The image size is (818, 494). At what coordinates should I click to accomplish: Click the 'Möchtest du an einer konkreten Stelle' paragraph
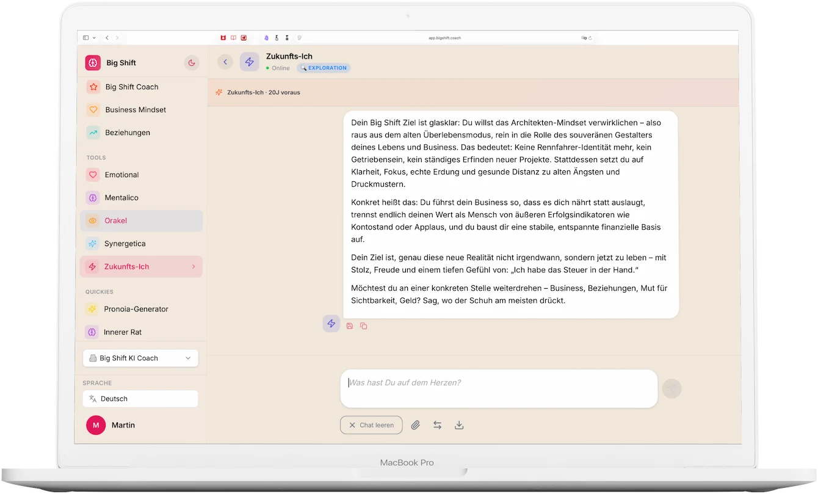[x=510, y=294]
